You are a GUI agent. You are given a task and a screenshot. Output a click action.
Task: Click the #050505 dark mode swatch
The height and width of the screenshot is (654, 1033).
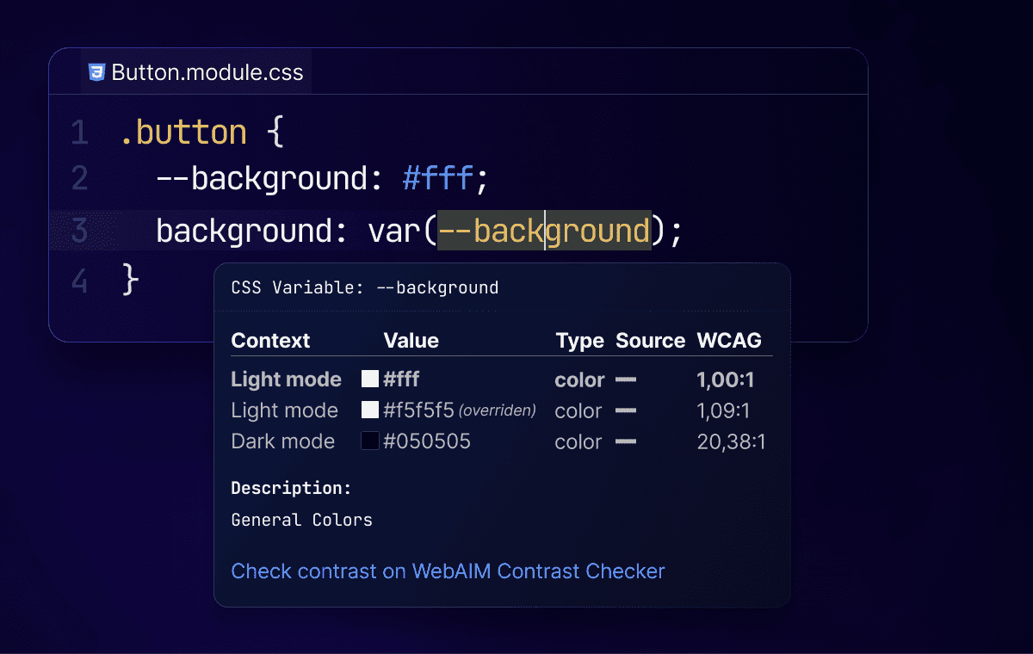[x=370, y=441]
